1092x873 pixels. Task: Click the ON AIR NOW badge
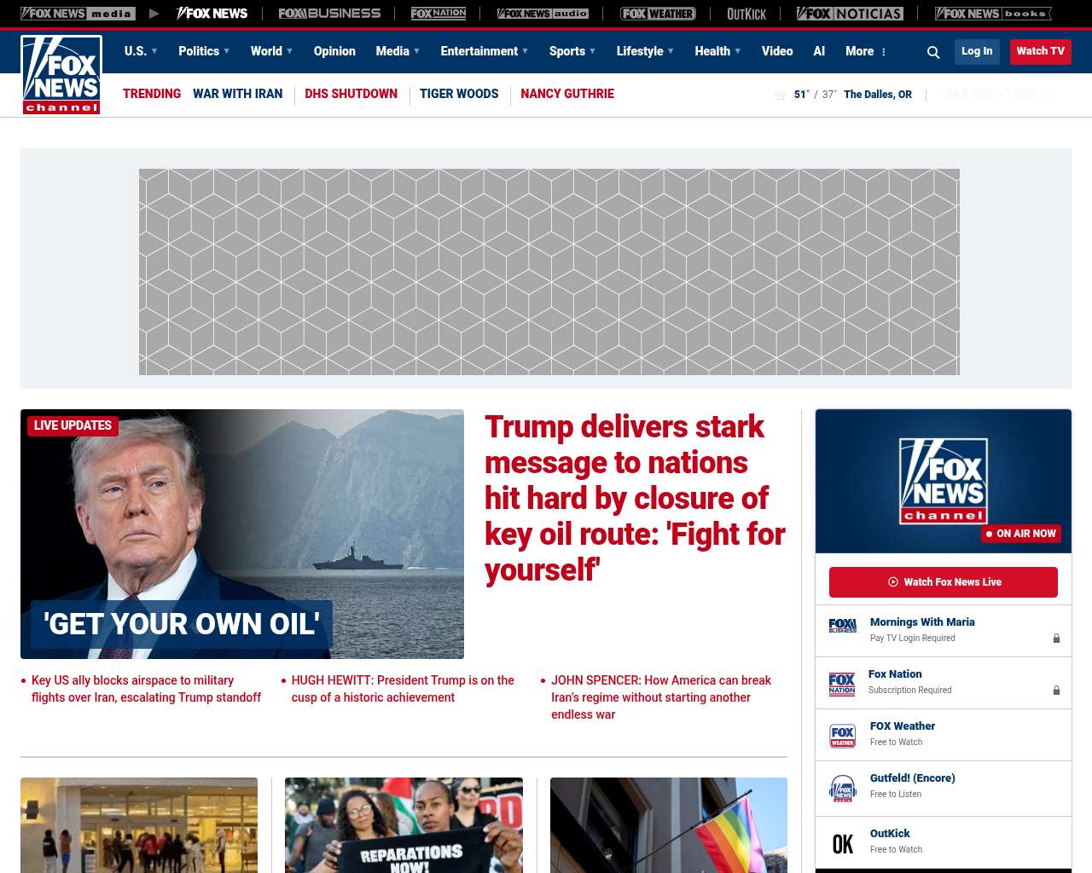point(1021,534)
